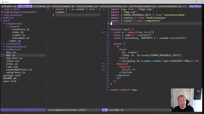Select App.js in file tree
The image size is (204, 114).
pos(11,55)
